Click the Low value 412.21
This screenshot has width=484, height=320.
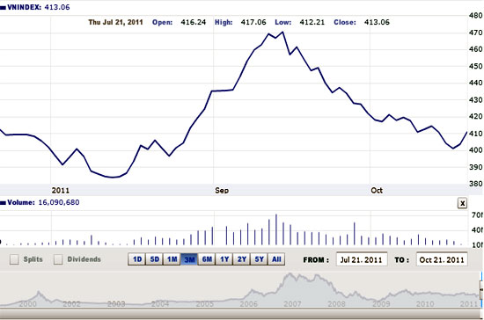(312, 22)
